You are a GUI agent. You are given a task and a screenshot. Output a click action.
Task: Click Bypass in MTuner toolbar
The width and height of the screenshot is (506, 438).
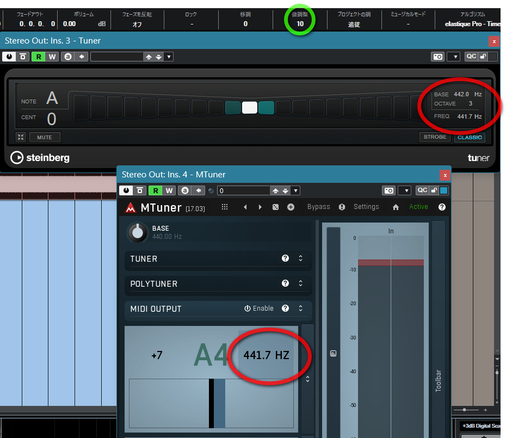pos(318,207)
